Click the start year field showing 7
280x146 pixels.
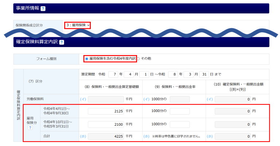(x=113, y=74)
